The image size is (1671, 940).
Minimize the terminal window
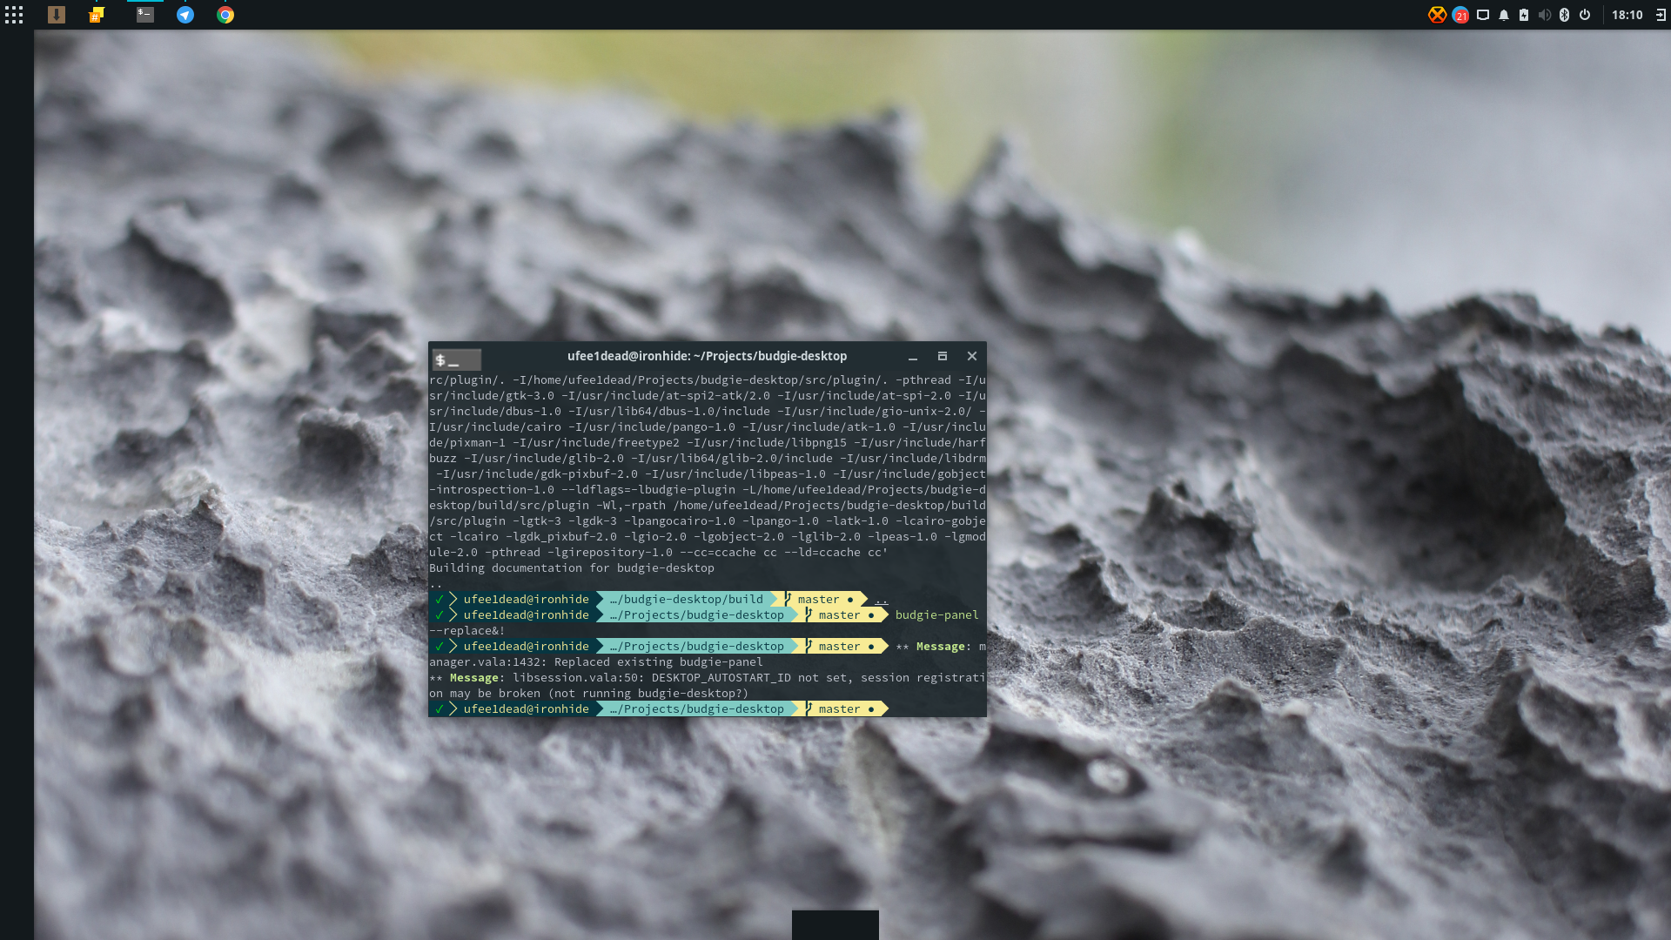point(913,357)
